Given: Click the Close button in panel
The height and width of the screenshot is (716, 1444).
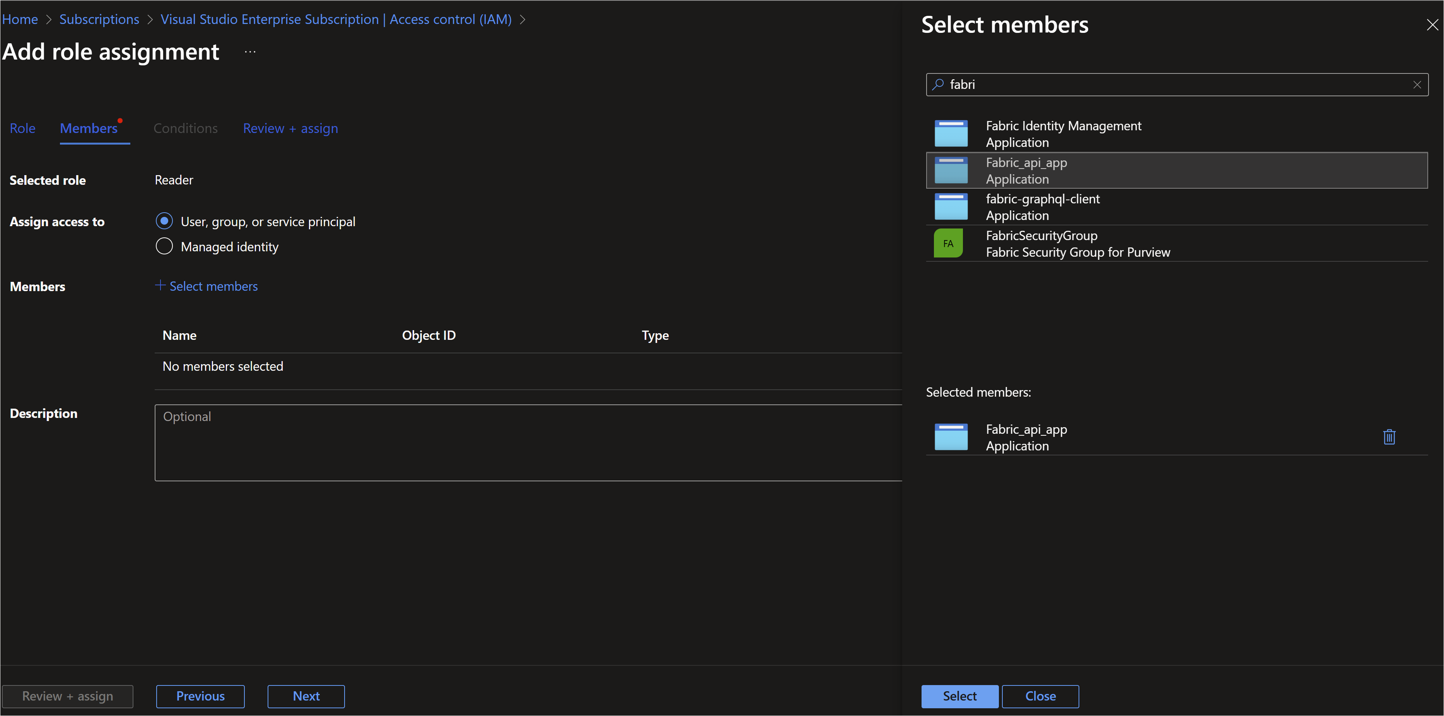Looking at the screenshot, I should coord(1040,696).
